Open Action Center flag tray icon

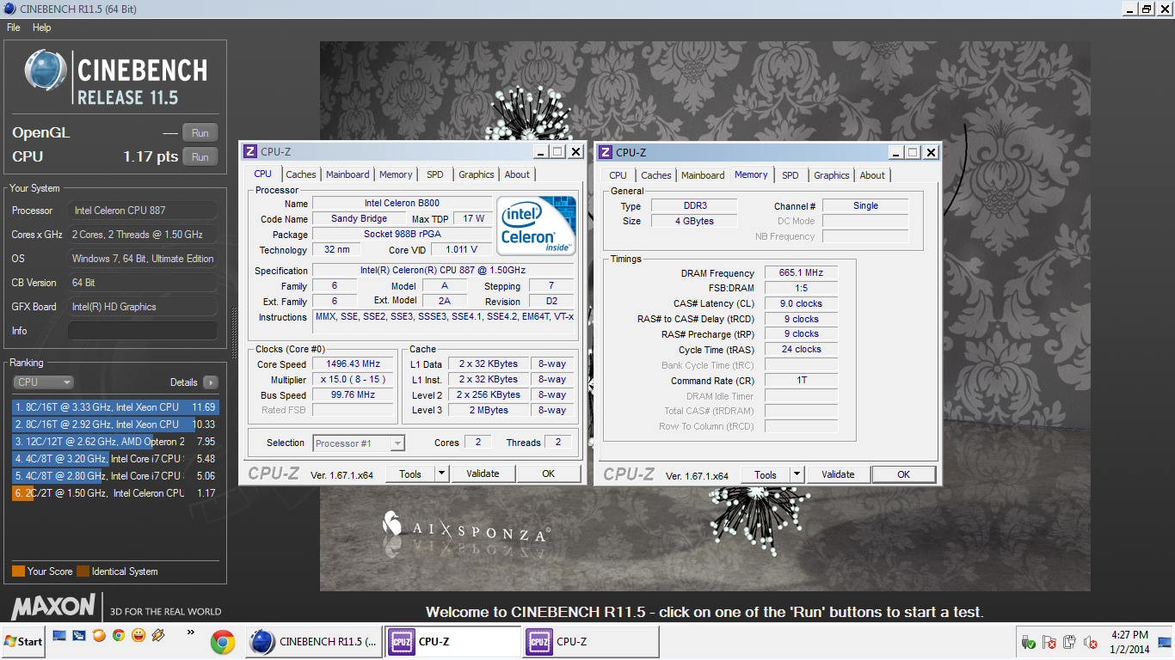[1049, 642]
